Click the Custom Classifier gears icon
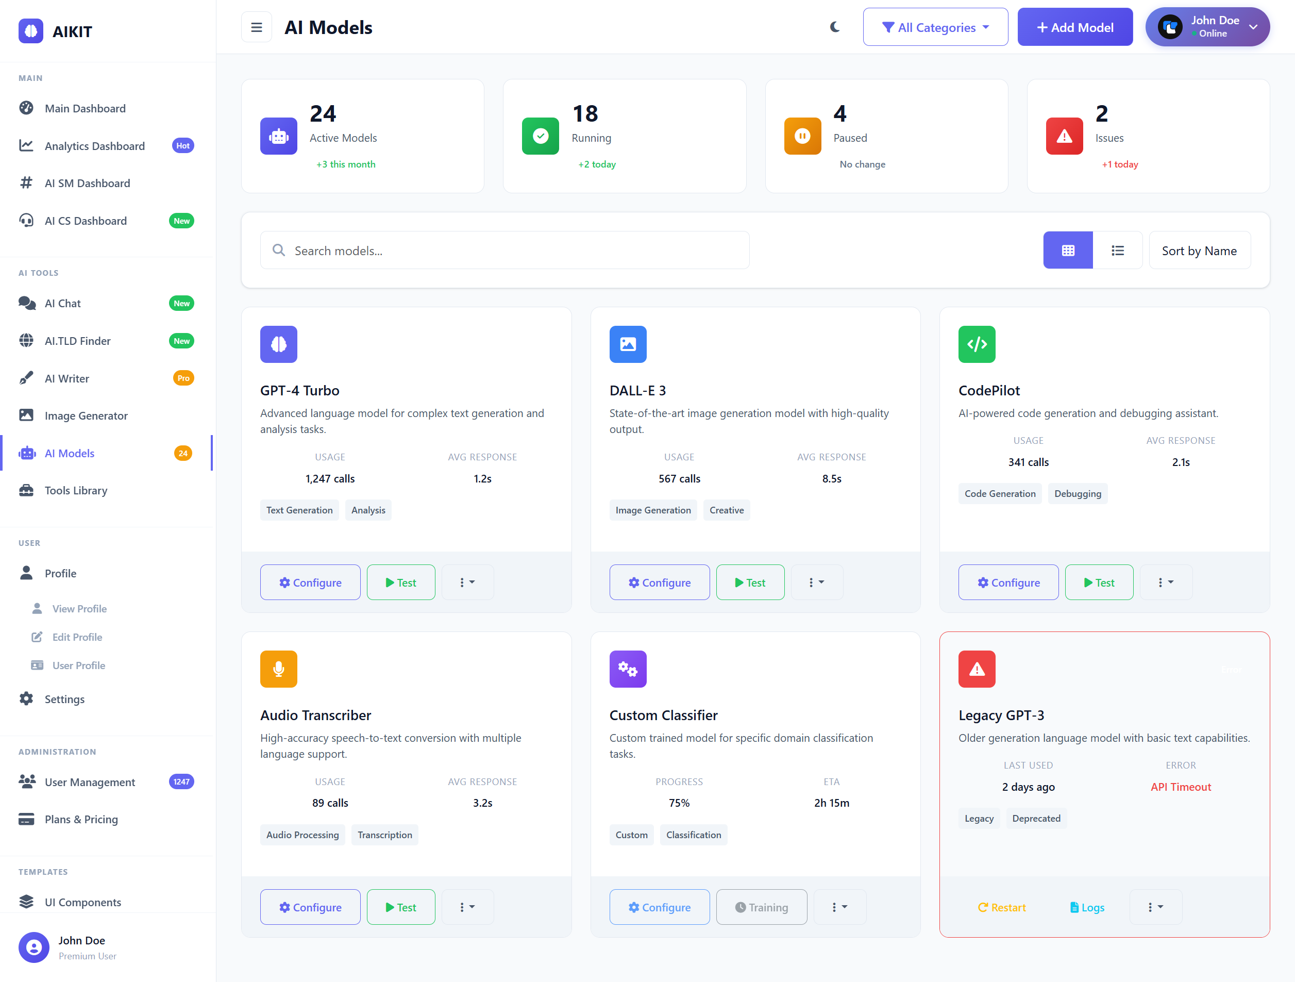1295x982 pixels. (628, 669)
